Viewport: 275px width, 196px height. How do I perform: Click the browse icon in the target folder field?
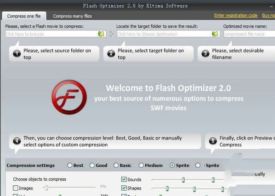point(214,34)
